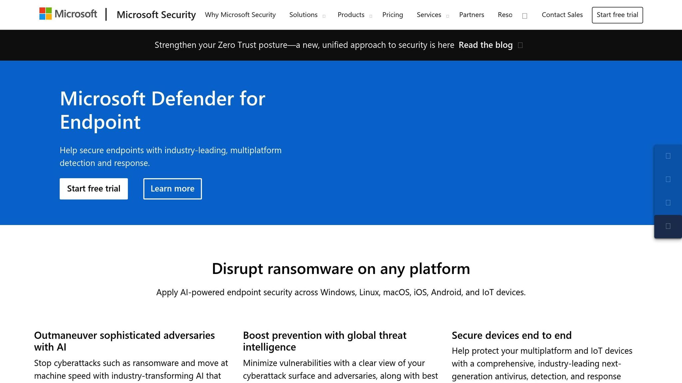
Task: Click Why Microsoft Security in the navigation
Action: point(240,15)
